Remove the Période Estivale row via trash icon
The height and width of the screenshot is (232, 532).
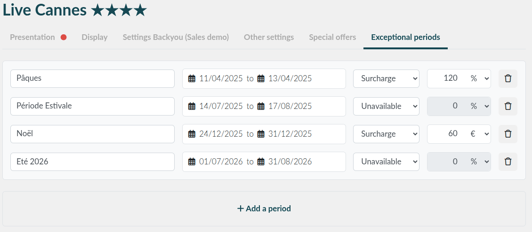point(508,106)
